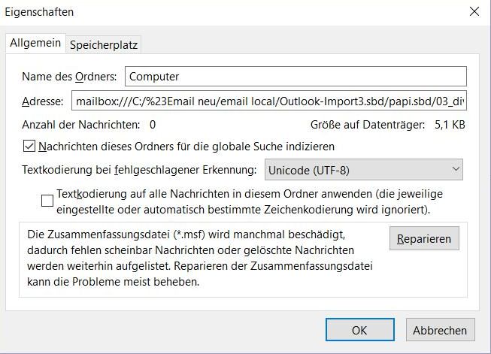
Task: Click the "Anzahl der Nachrichten" count text
Action: [89, 124]
